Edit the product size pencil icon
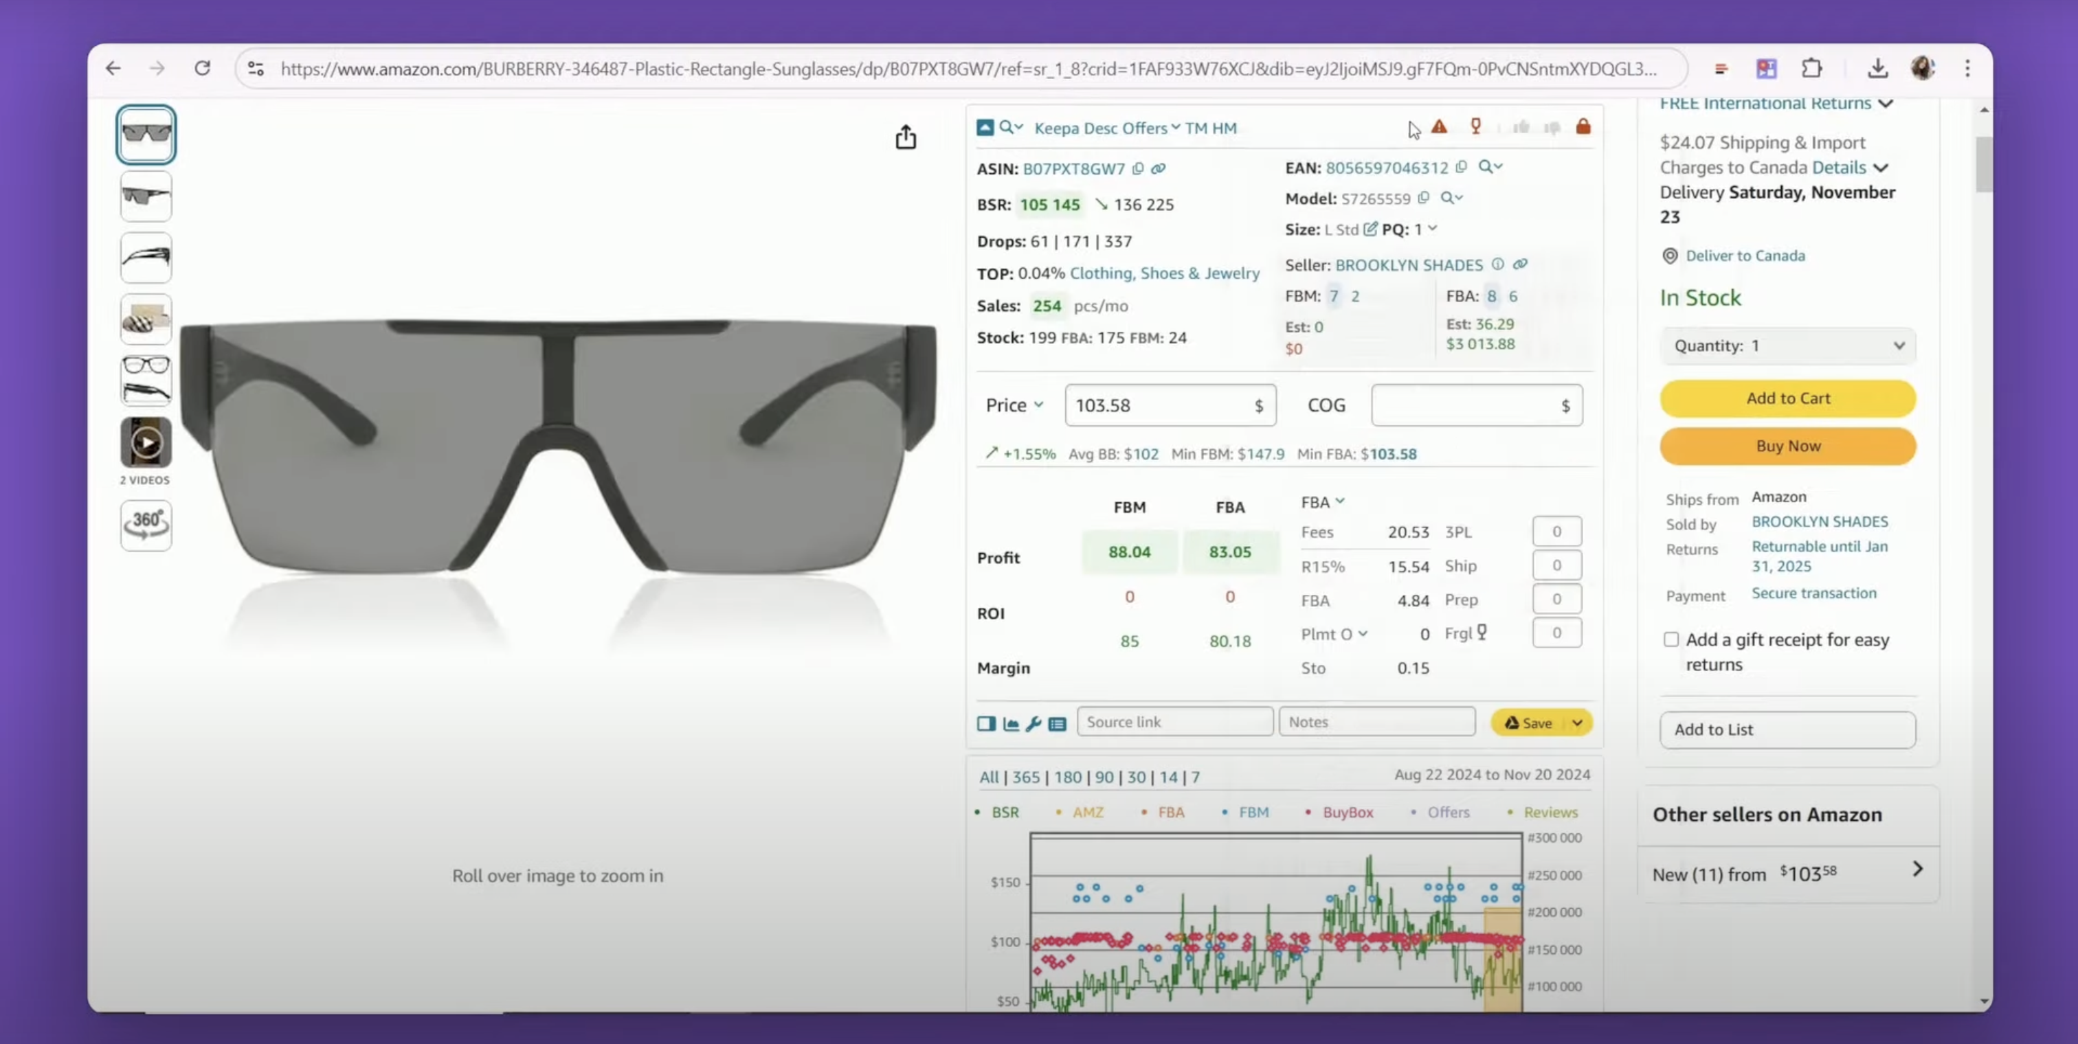The image size is (2078, 1044). point(1370,229)
